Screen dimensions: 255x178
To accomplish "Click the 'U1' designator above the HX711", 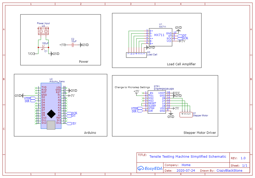I will click(x=160, y=24).
